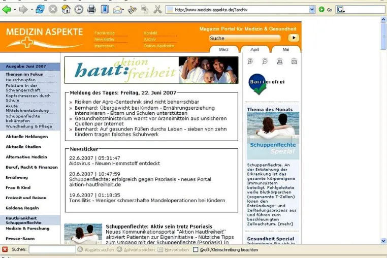387x258 pixels.
Task: Open the Aidsvirus Hemmstoff newsticker entry
Action: click(114, 163)
